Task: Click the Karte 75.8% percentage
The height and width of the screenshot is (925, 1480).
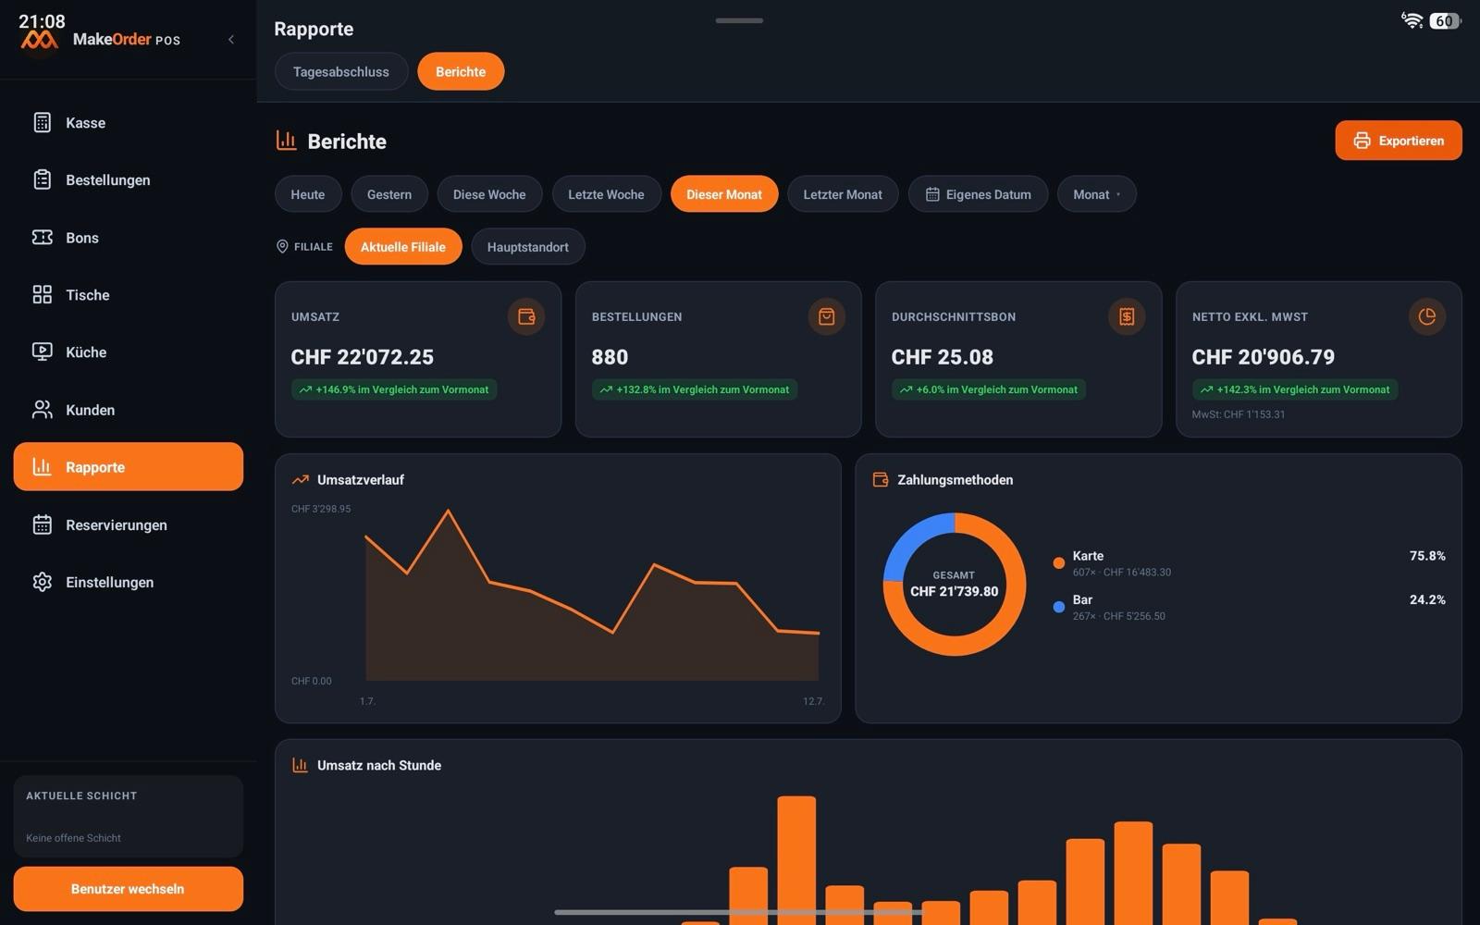Action: [x=1427, y=556]
